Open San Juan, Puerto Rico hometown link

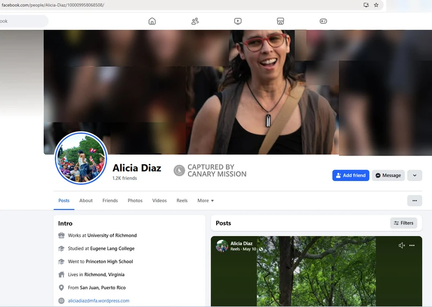[103, 288]
